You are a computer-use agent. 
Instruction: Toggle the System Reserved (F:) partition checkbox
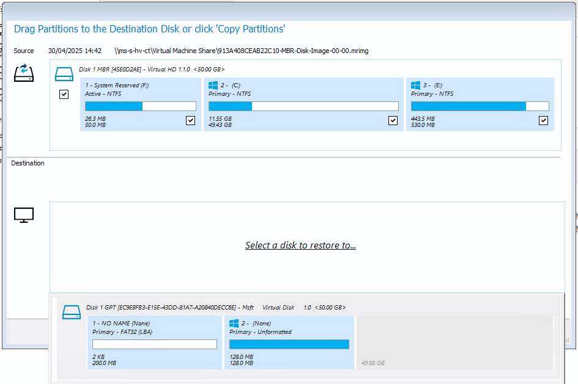[190, 120]
